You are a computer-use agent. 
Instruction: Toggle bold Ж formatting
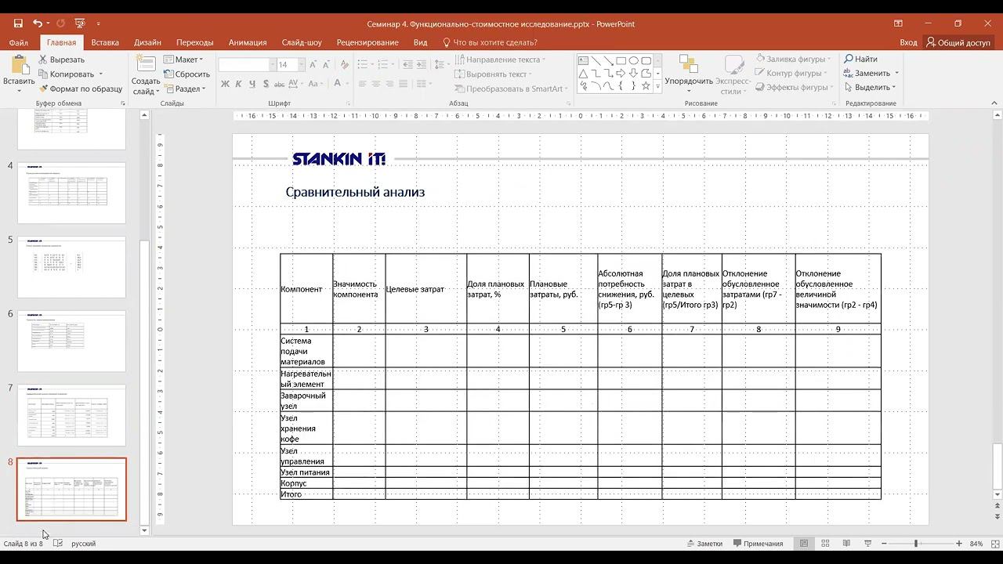click(225, 84)
